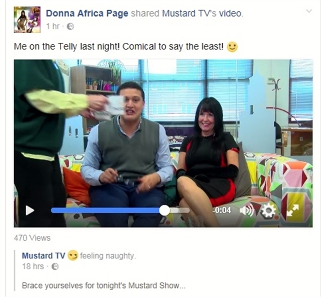The width and height of the screenshot is (322, 297).
Task: Jump to the unplayed end of the progress bar
Action: tap(186, 210)
